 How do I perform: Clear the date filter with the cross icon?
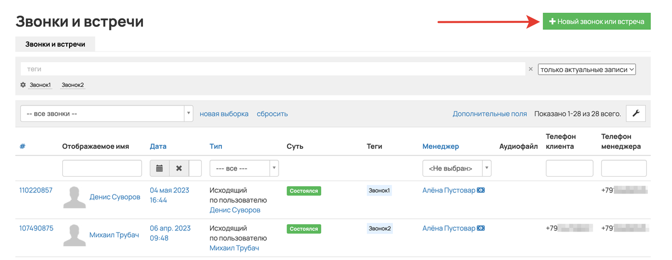[x=179, y=168]
